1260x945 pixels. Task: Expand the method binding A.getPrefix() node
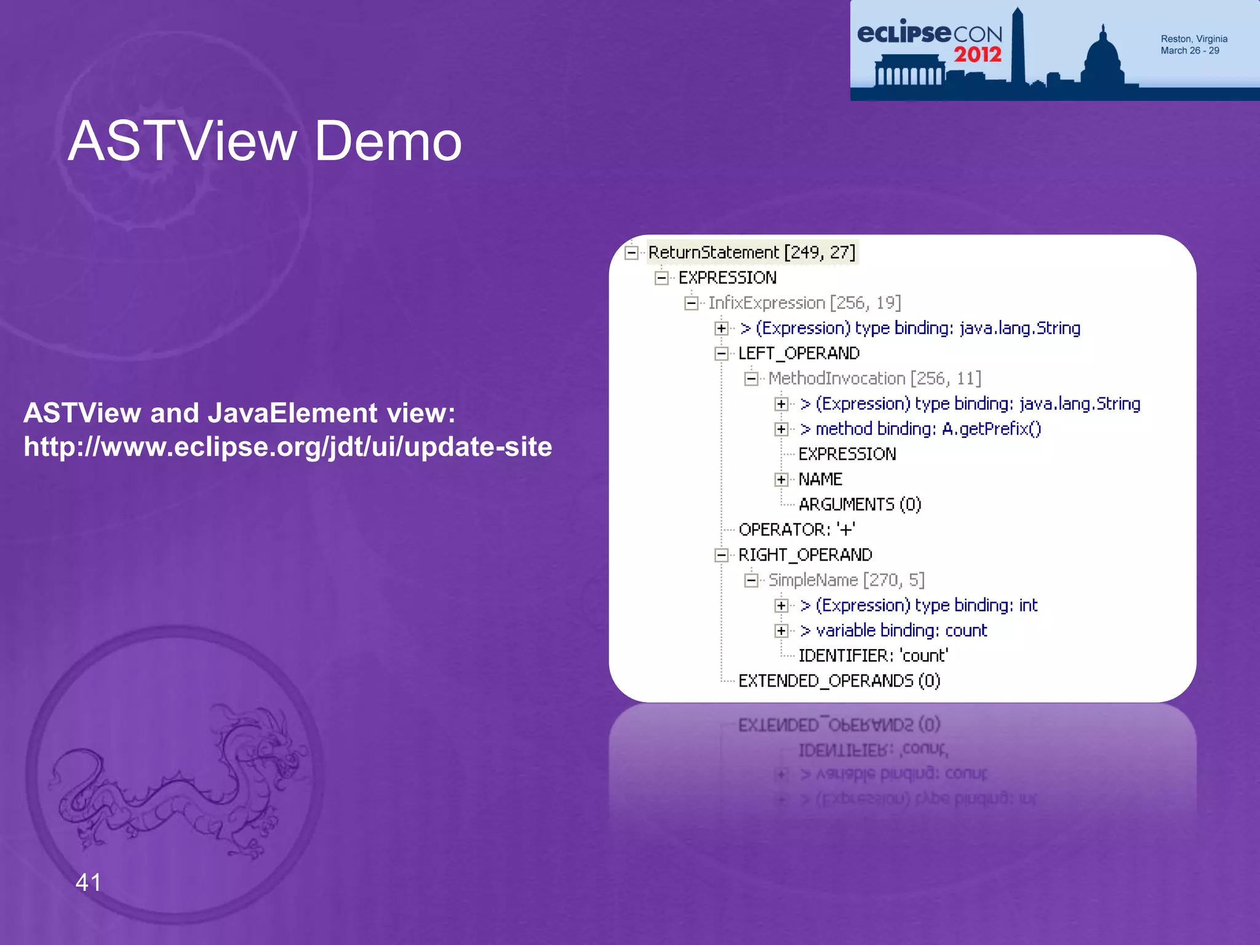pyautogui.click(x=781, y=429)
